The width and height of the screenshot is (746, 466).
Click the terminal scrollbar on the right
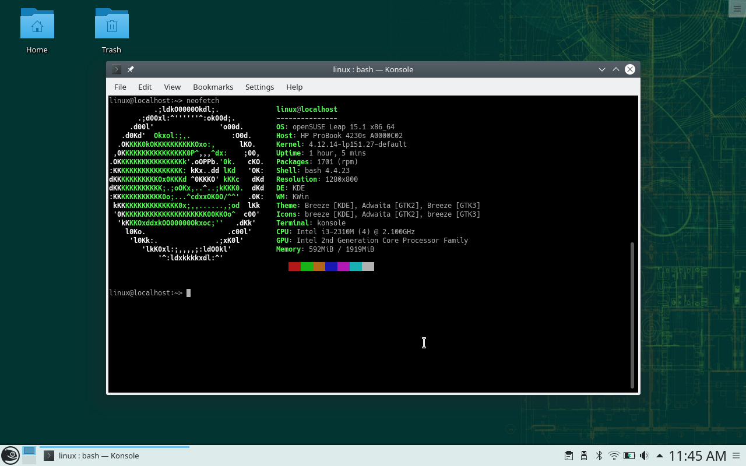(632, 315)
